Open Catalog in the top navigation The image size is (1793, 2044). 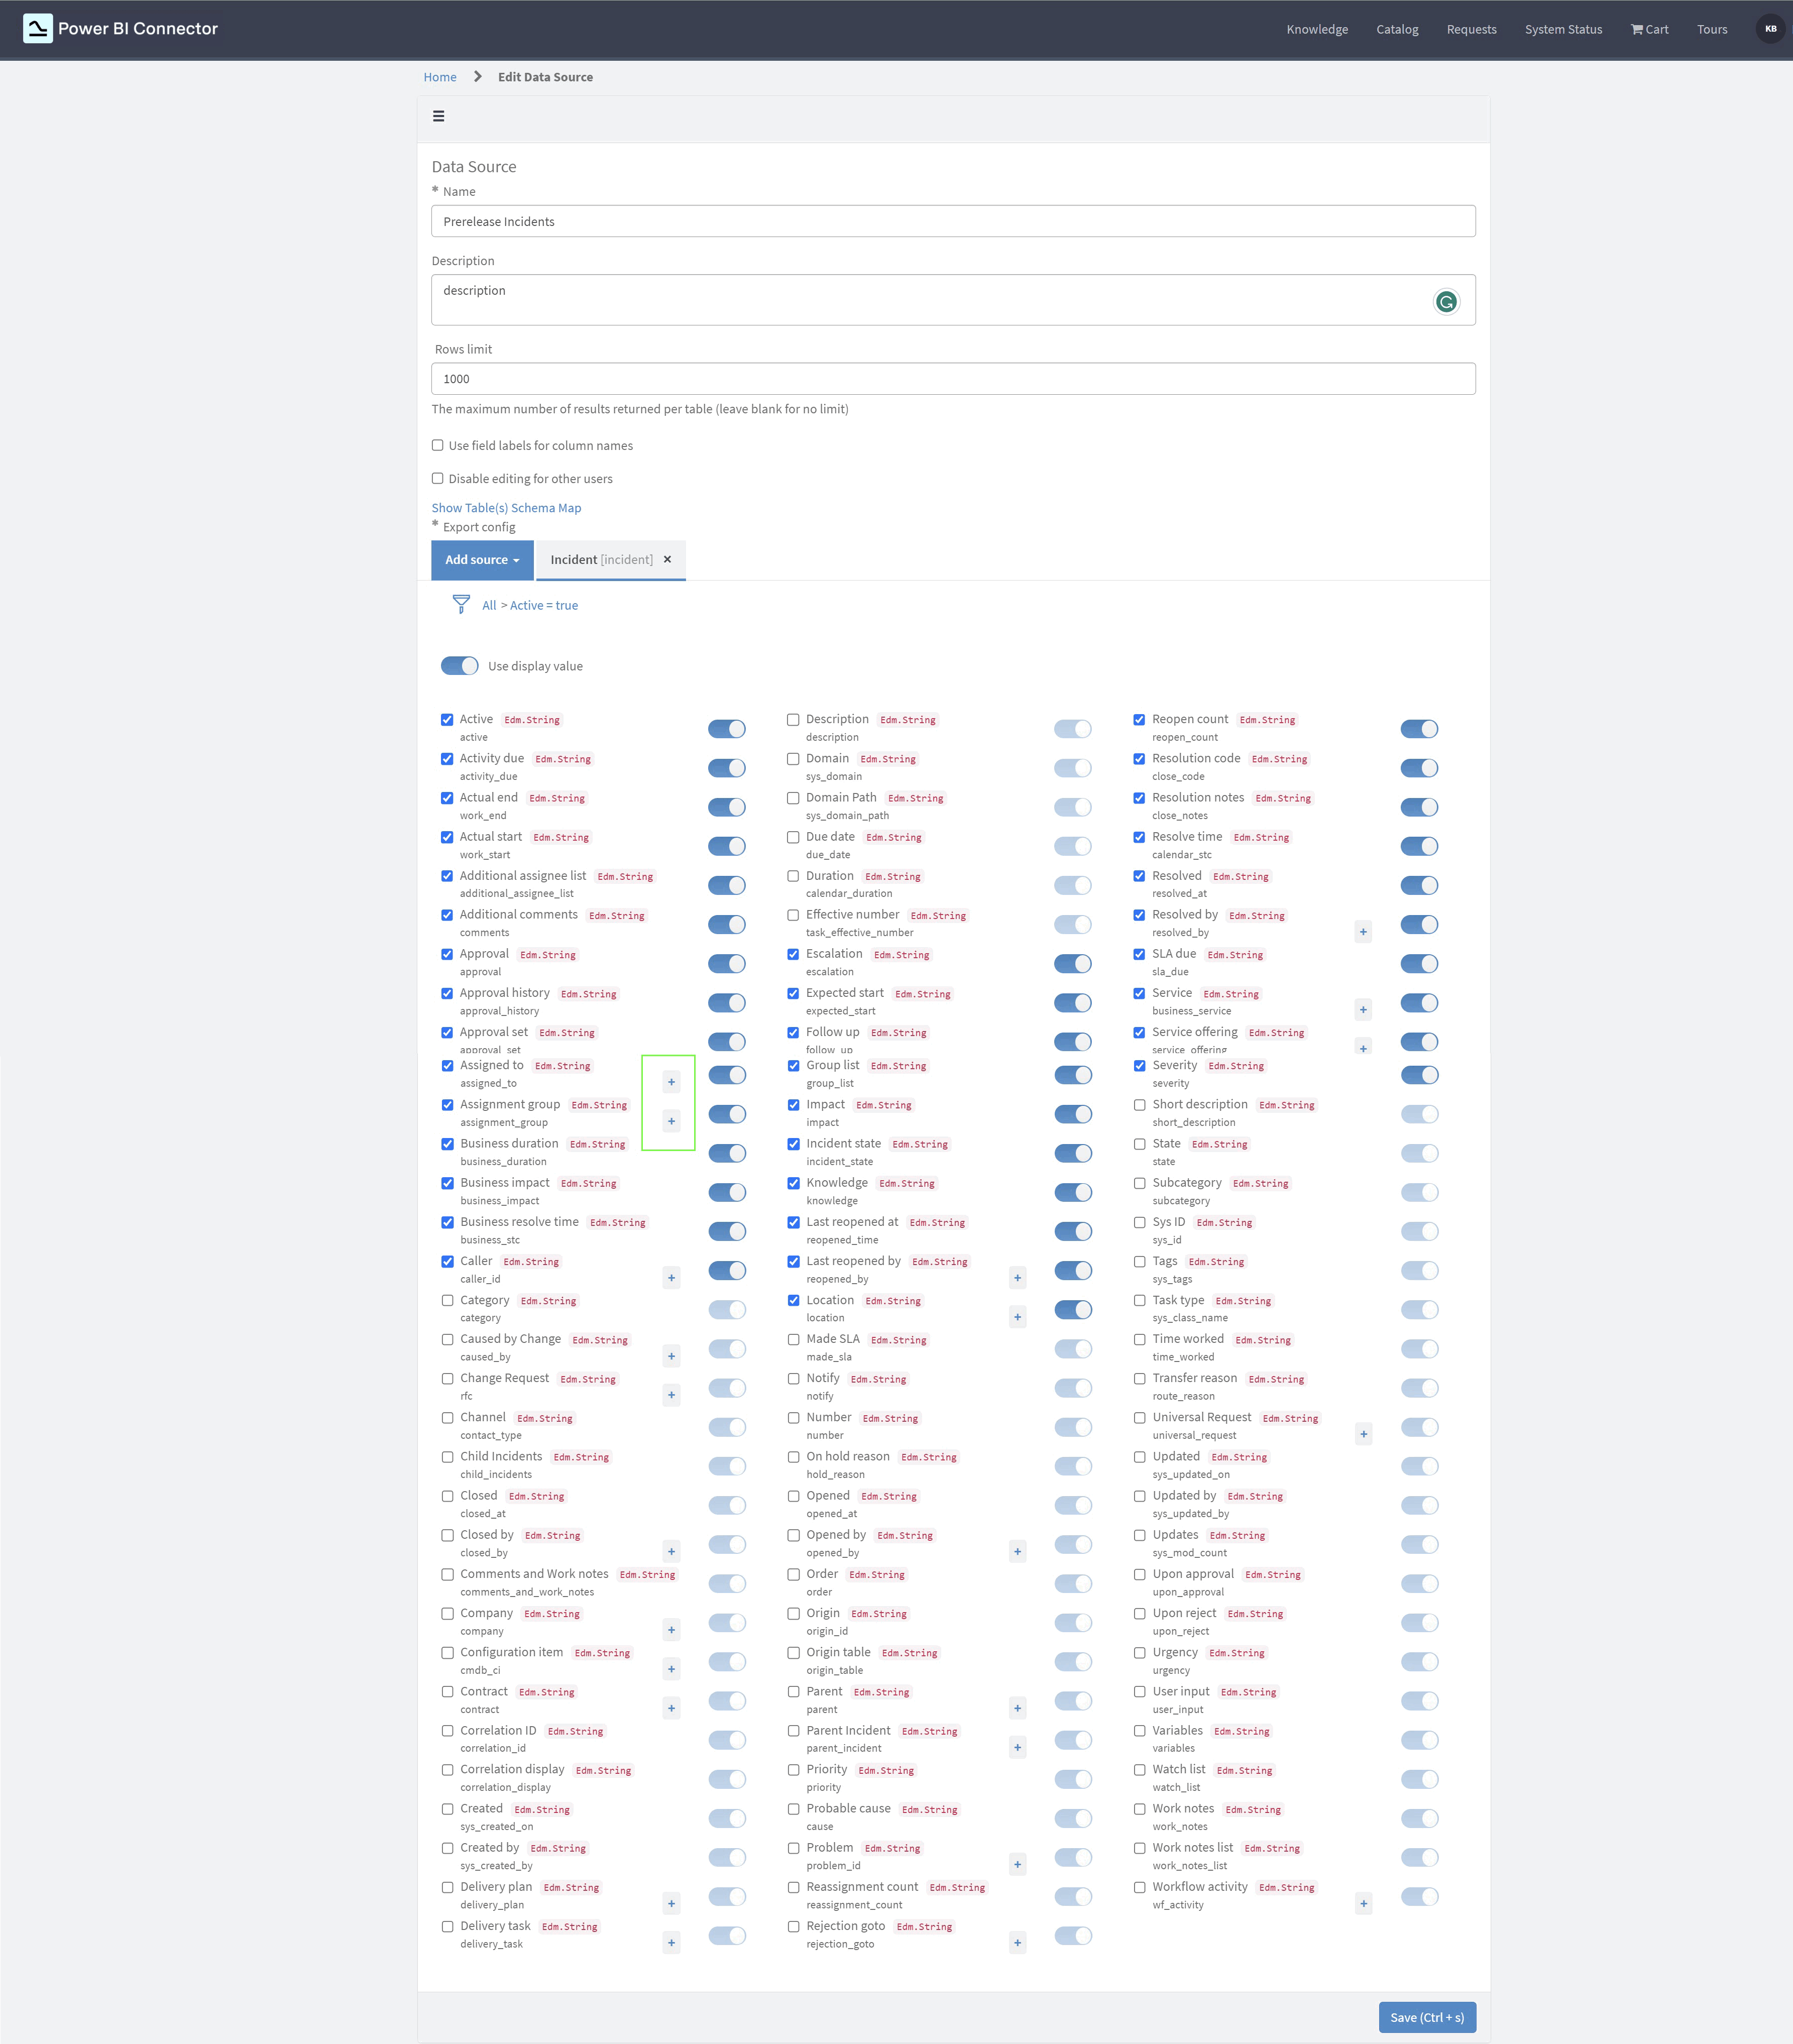click(1396, 30)
